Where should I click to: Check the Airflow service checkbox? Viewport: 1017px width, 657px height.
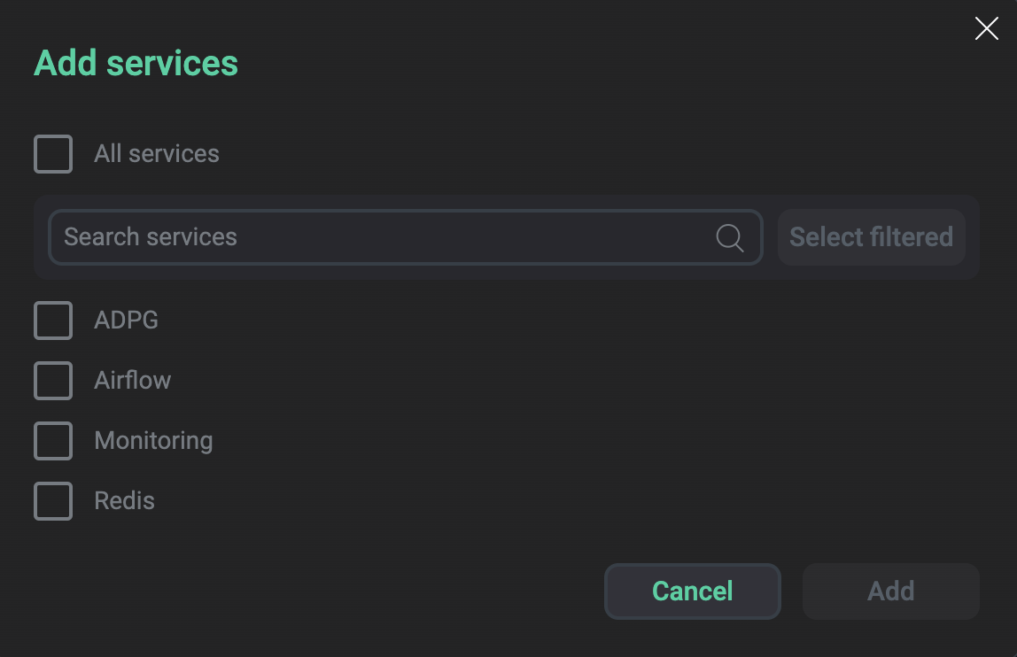[52, 381]
